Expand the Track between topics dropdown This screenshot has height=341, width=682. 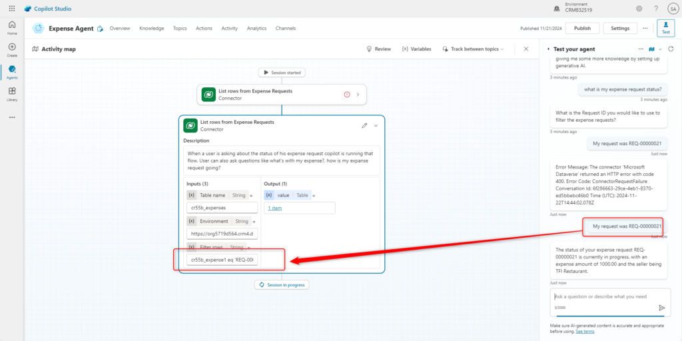(x=473, y=49)
